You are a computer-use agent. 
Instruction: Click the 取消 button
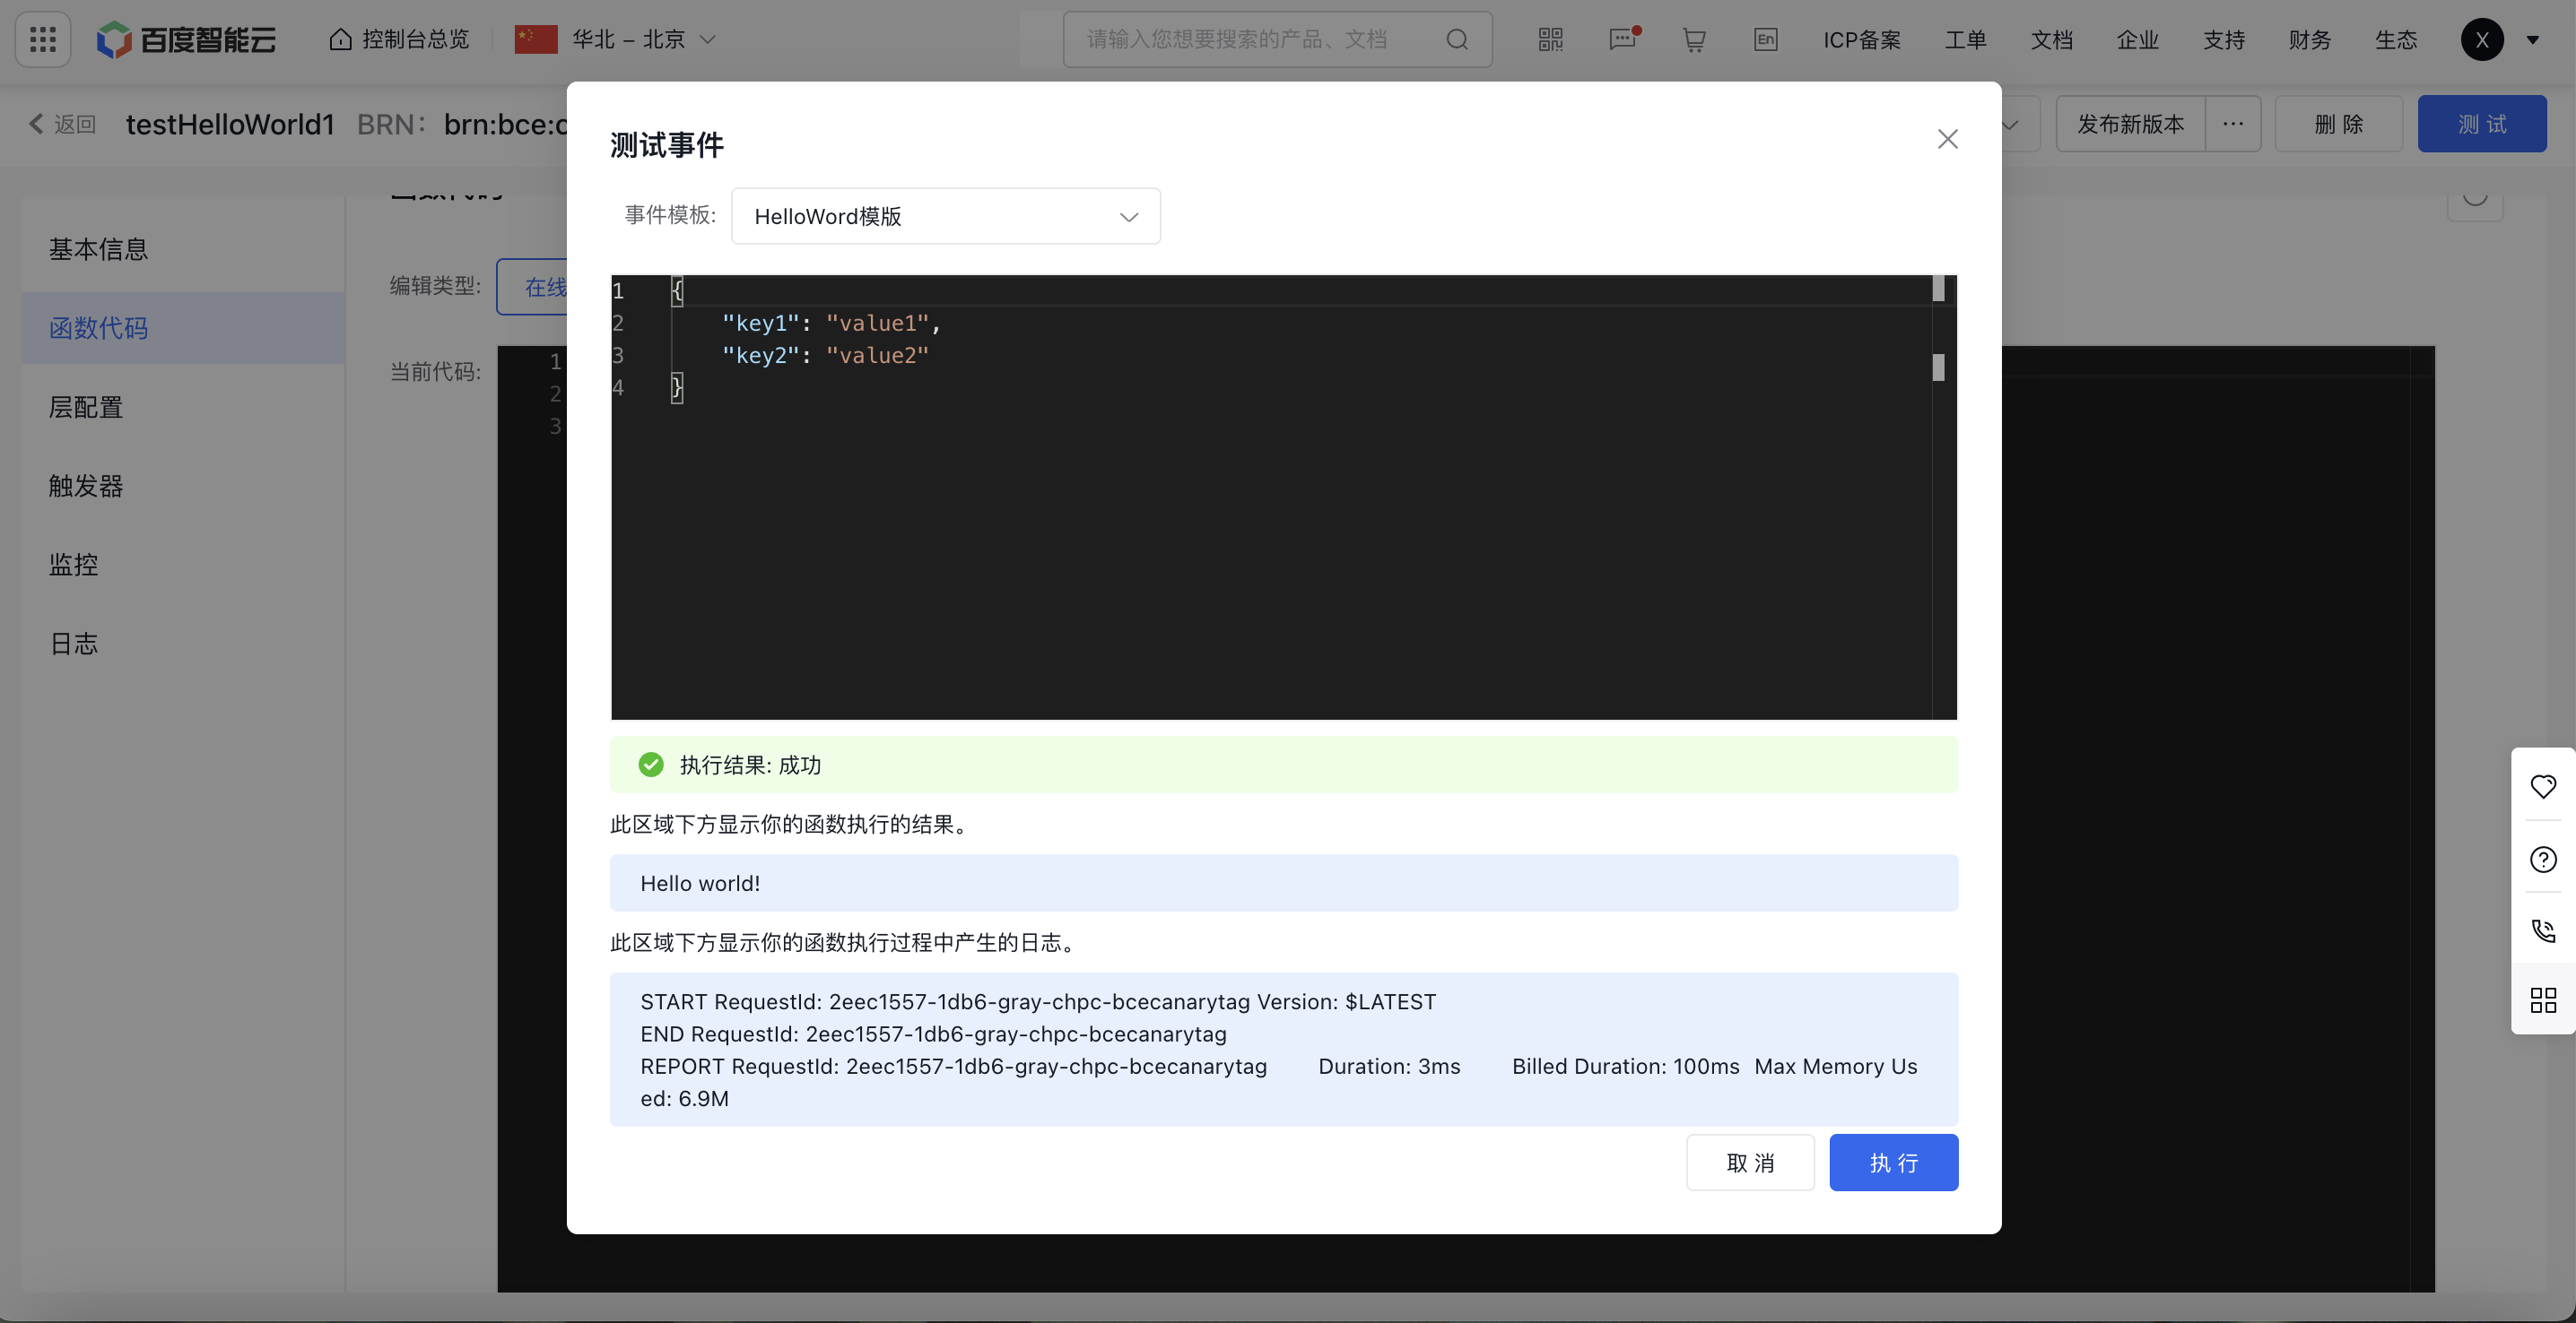tap(1750, 1163)
